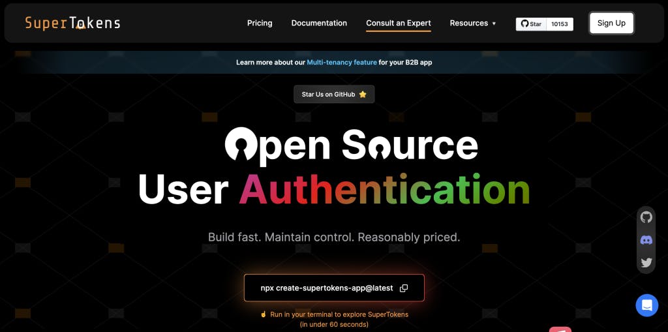Image resolution: width=668 pixels, height=332 pixels.
Task: Click the star emoji on GitHub button
Action: [363, 94]
